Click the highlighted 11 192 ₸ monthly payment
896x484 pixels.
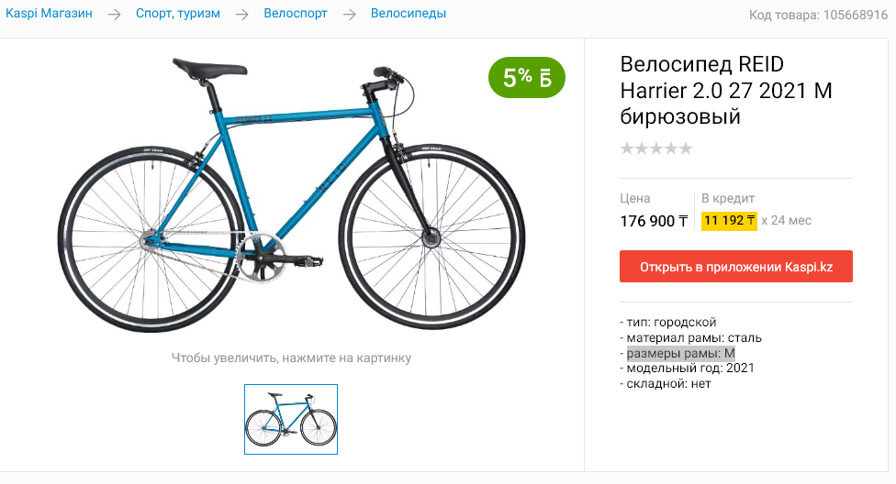729,220
